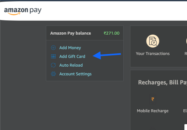
Task: Click the Mobile Recharge label
Action: tap(153, 111)
